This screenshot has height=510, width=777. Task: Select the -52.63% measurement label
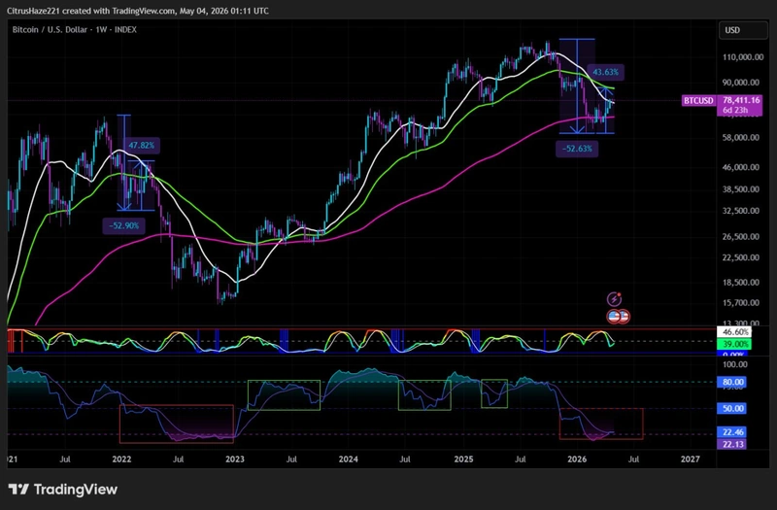[577, 149]
